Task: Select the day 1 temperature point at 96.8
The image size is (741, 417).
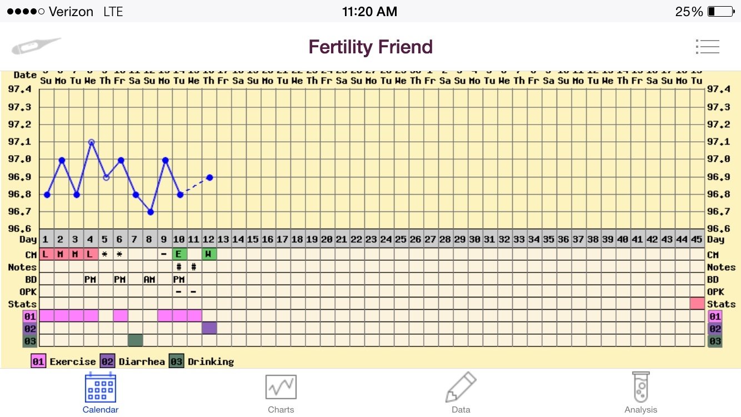Action: click(47, 195)
